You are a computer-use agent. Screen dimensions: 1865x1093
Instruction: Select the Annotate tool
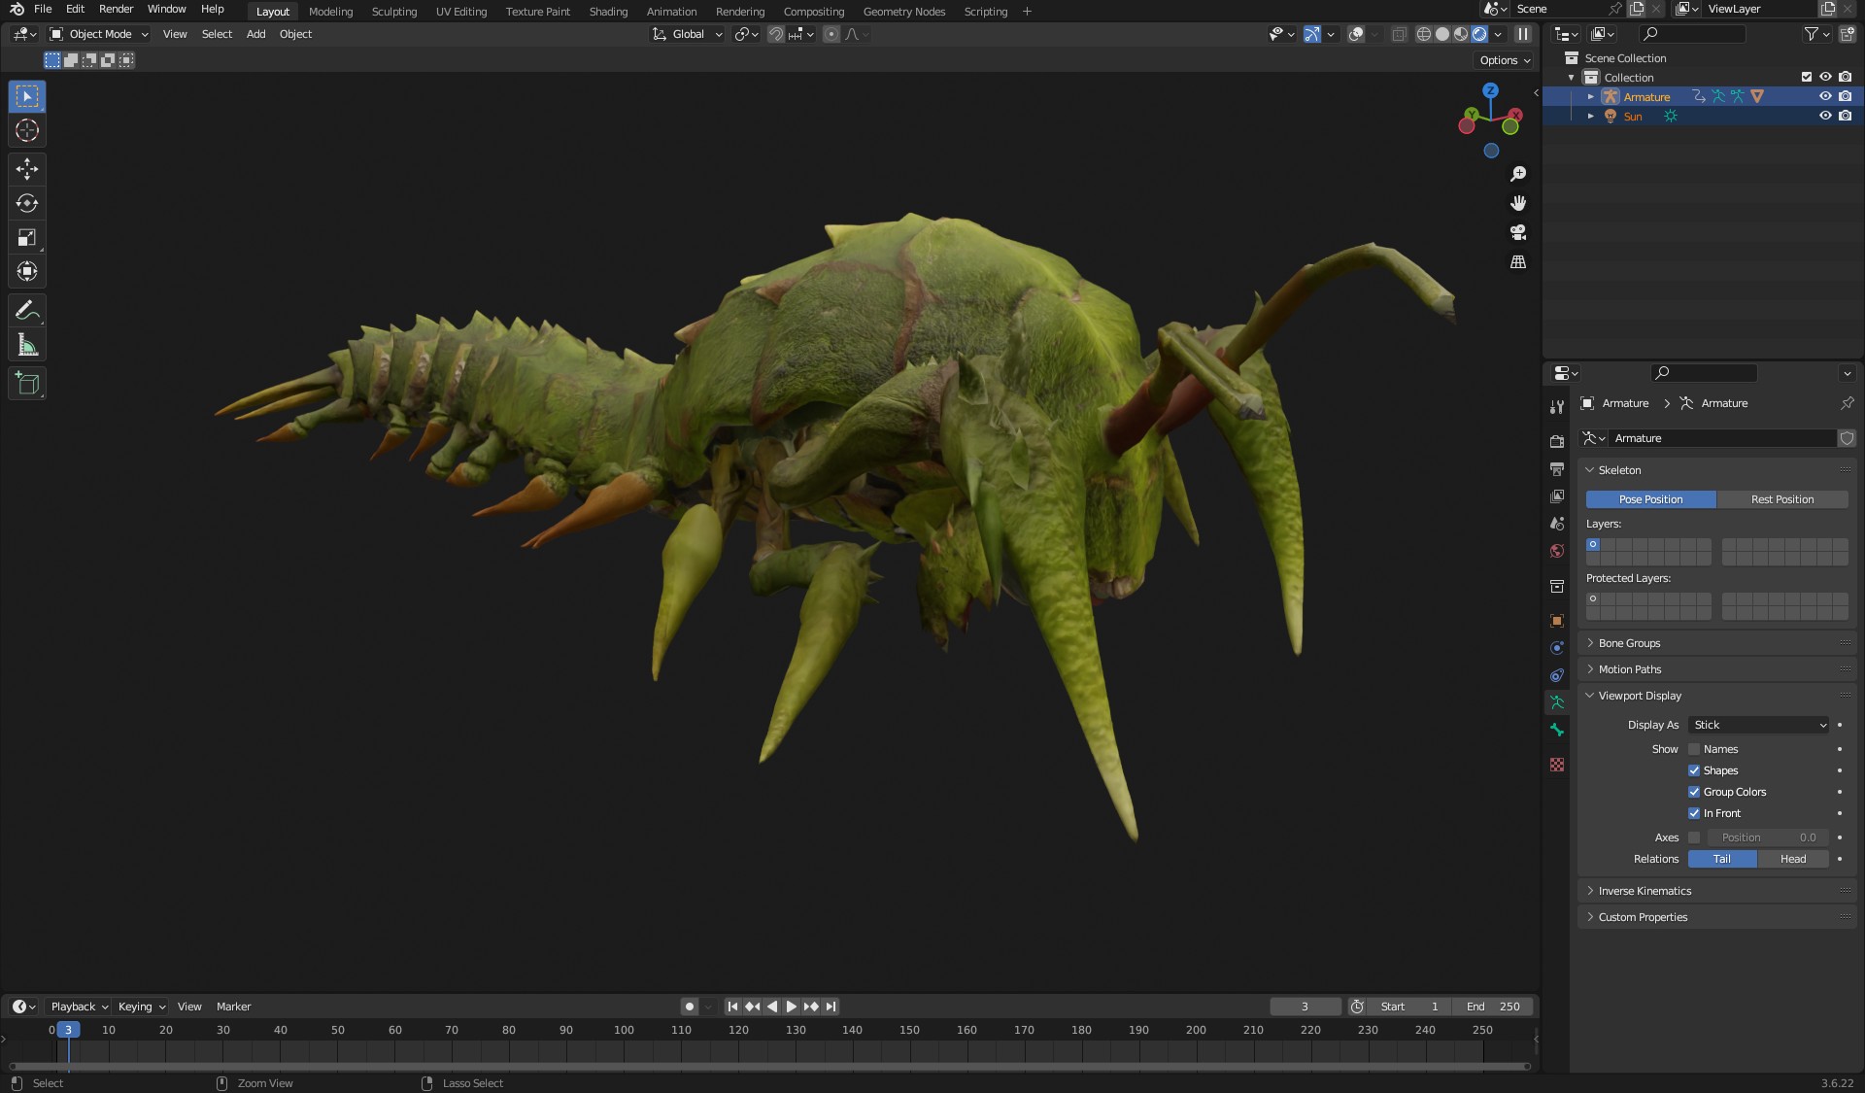tap(27, 311)
